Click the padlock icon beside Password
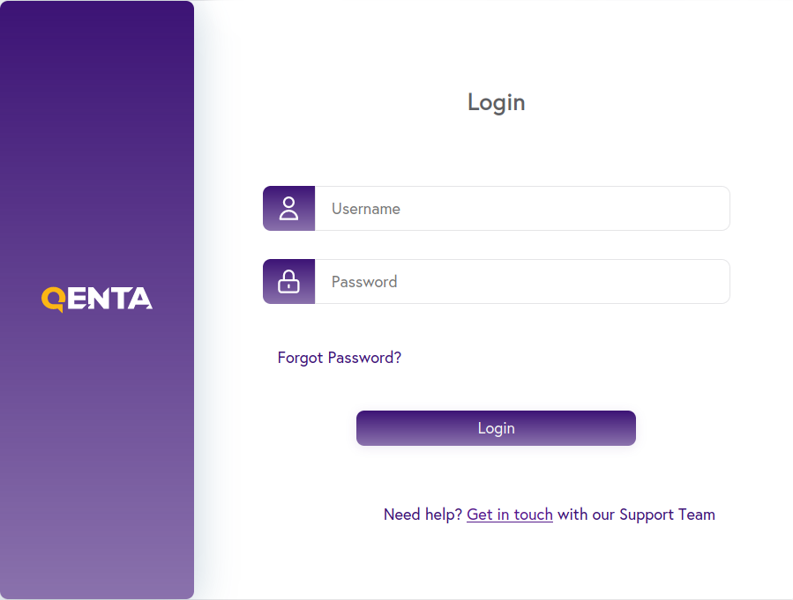Screen dimensions: 793x600 288,281
